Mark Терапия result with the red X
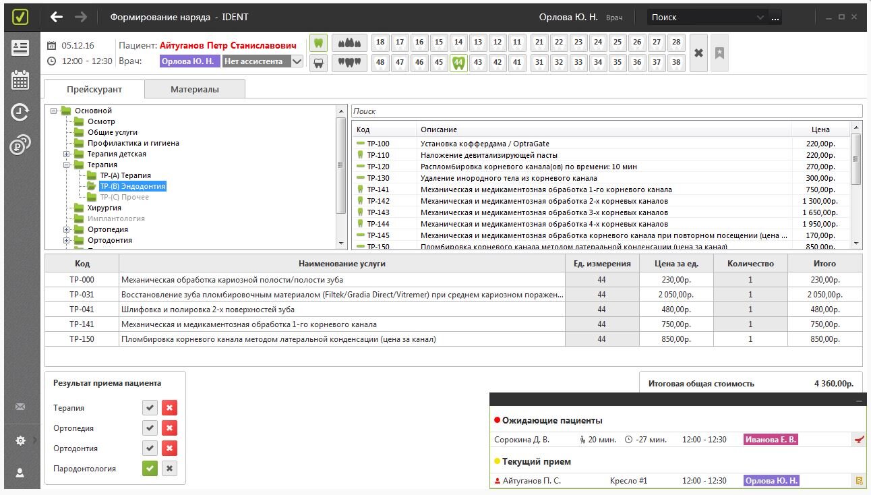 (170, 408)
